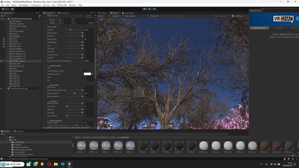Switch to the Scene tab
The width and height of the screenshot is (299, 168).
pos(102,13)
